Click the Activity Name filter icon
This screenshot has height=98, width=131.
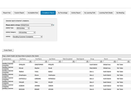pos(14,62)
